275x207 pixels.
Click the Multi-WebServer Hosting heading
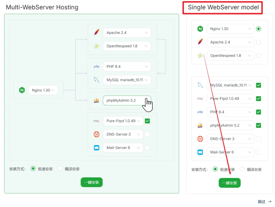(x=42, y=7)
